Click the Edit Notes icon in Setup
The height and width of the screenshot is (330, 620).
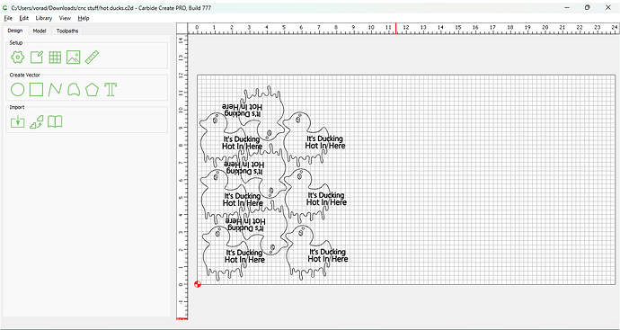point(36,58)
